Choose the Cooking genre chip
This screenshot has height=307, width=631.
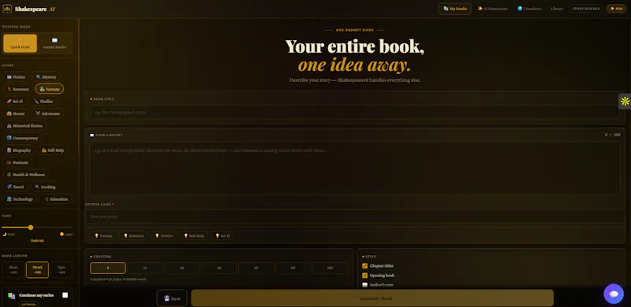(x=45, y=187)
